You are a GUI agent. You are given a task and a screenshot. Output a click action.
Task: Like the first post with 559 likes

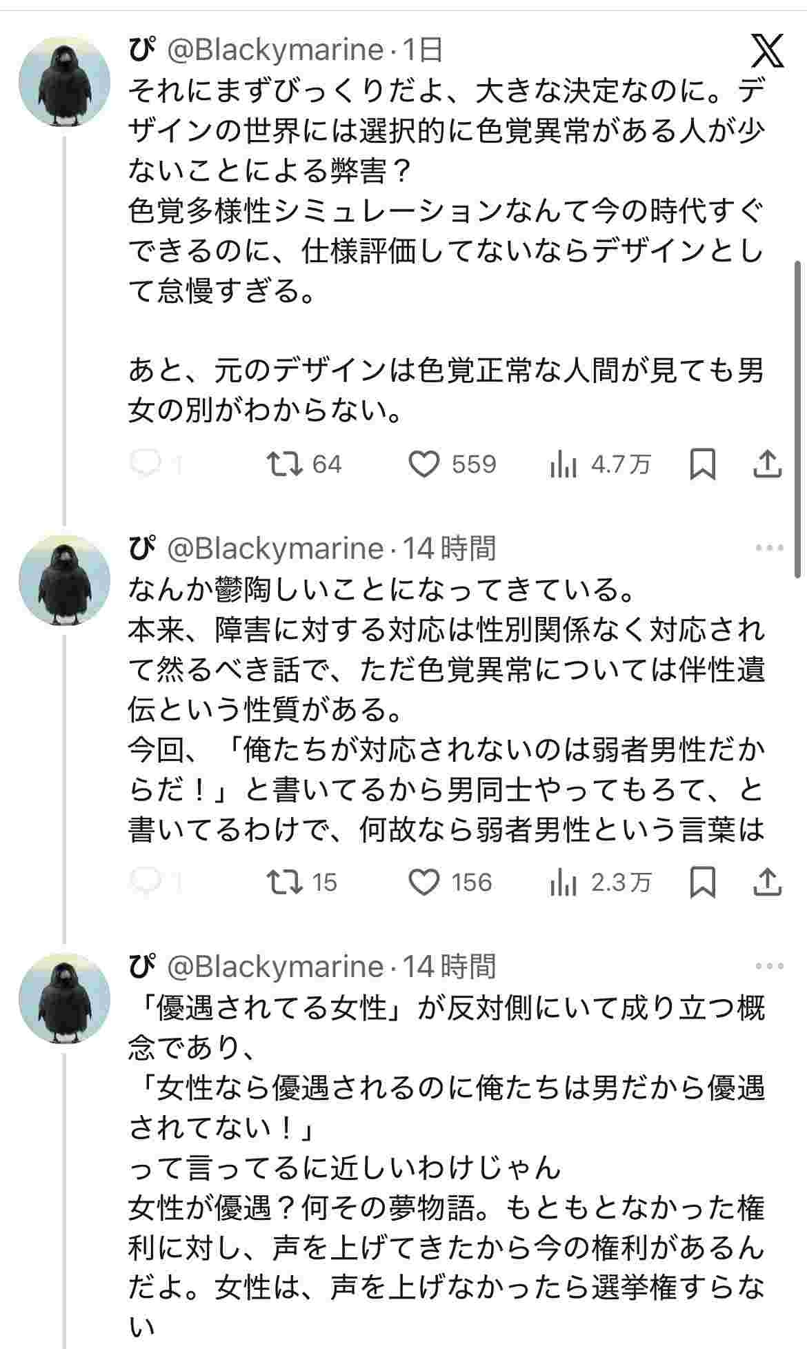(424, 464)
